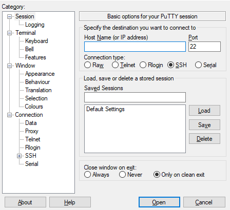
Task: Collapse the Connection tree node
Action: tap(9, 115)
